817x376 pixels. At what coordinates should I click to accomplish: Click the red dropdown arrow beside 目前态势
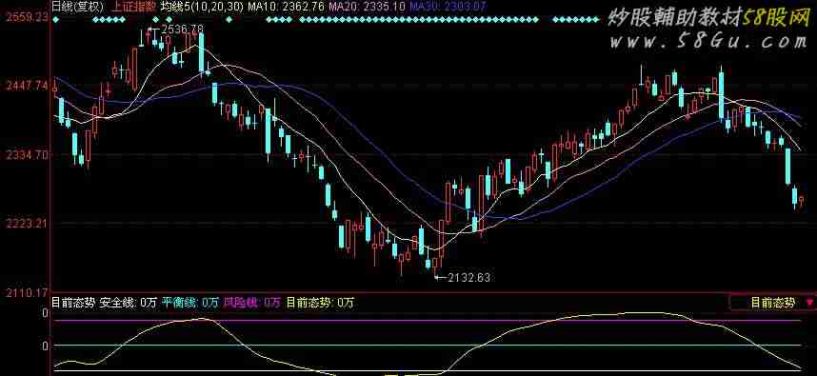coord(810,302)
